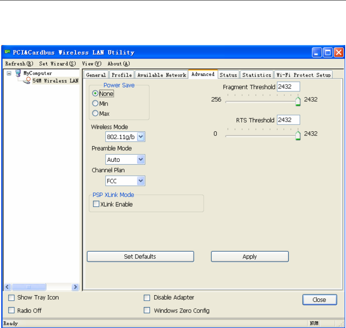
Task: Select the 54M Wireless LAN adapter icon
Action: pos(27,81)
